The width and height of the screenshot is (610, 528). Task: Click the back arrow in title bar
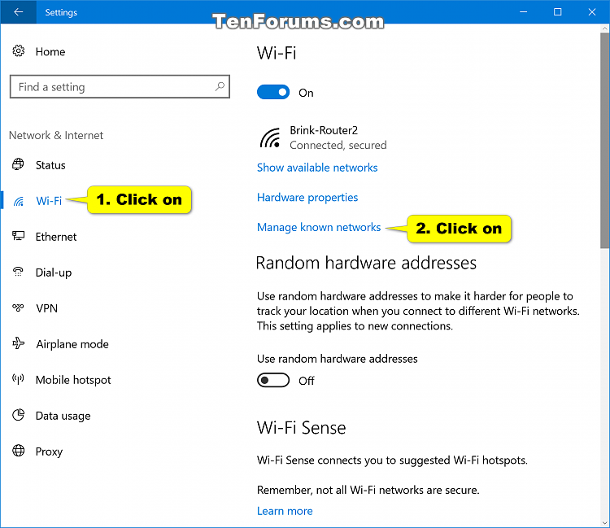point(18,12)
